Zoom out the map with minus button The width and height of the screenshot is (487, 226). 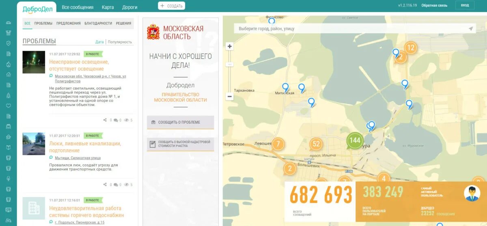click(x=230, y=97)
